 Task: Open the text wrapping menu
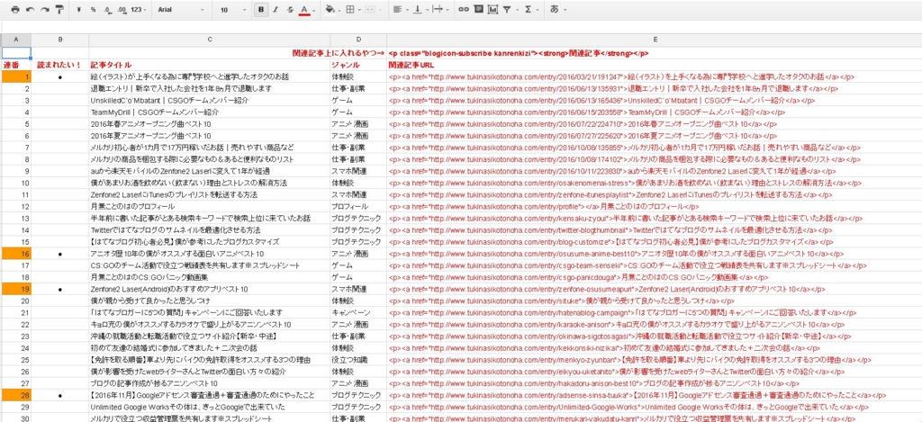pyautogui.click(x=439, y=9)
